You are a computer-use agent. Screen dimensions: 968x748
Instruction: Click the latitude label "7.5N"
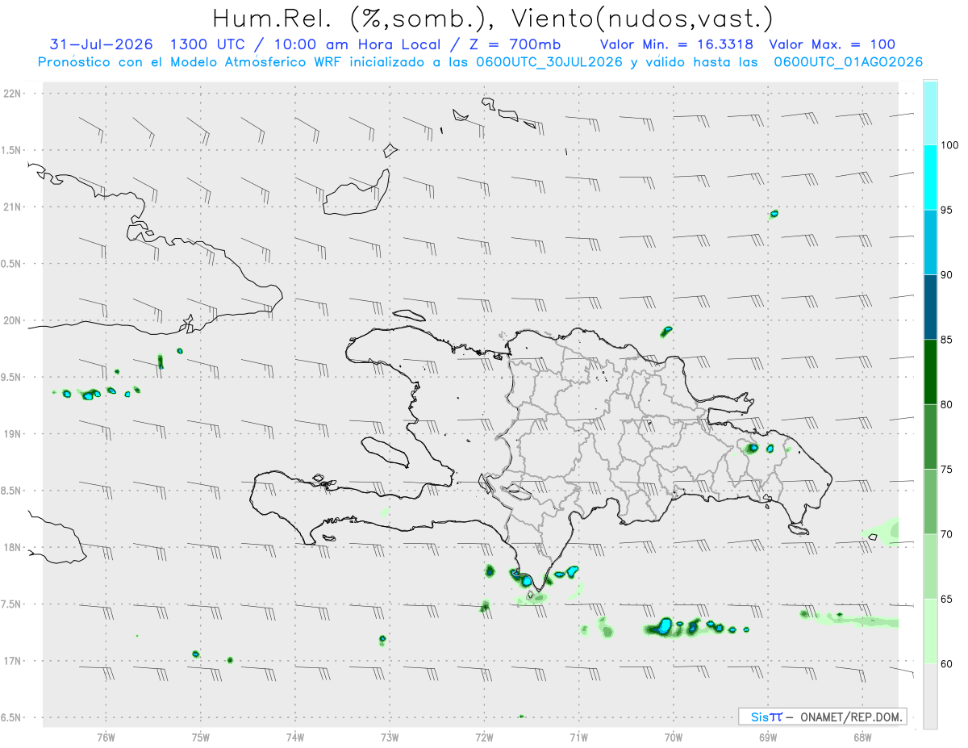12,604
